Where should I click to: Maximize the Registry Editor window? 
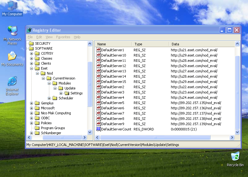click(x=229, y=30)
